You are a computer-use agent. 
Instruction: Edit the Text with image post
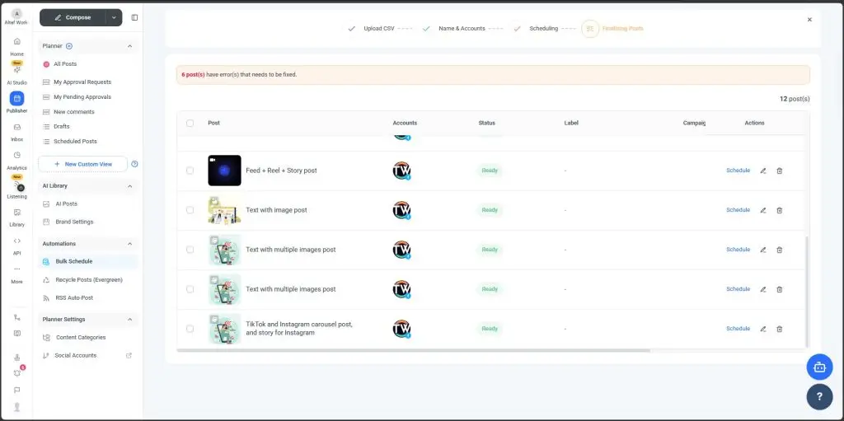[762, 211]
